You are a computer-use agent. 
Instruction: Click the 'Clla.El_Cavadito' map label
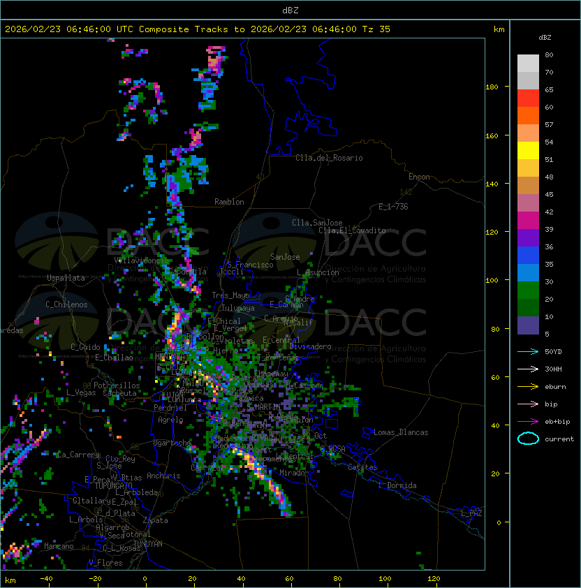coord(352,230)
